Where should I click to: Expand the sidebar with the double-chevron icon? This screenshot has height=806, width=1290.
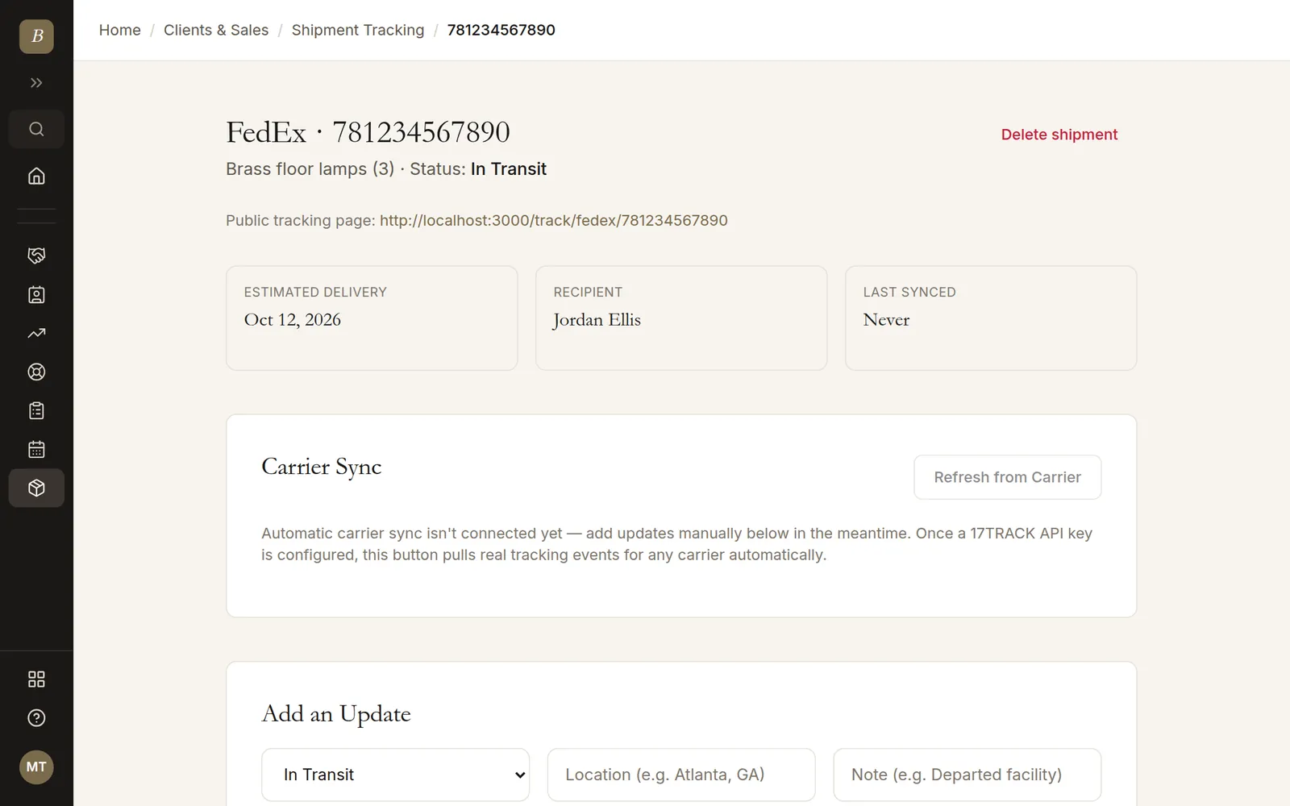(36, 83)
